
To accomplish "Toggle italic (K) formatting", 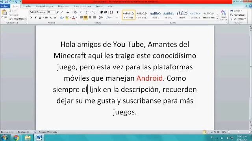I will pyautogui.click(x=35, y=18).
